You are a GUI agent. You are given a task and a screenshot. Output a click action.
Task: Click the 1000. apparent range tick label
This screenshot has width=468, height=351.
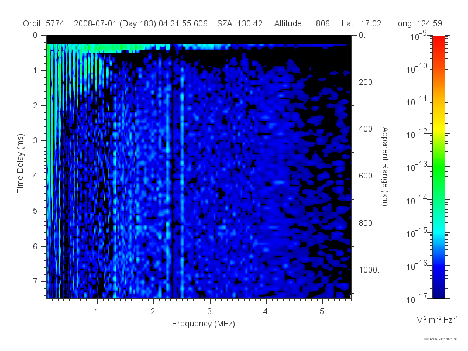point(369,270)
